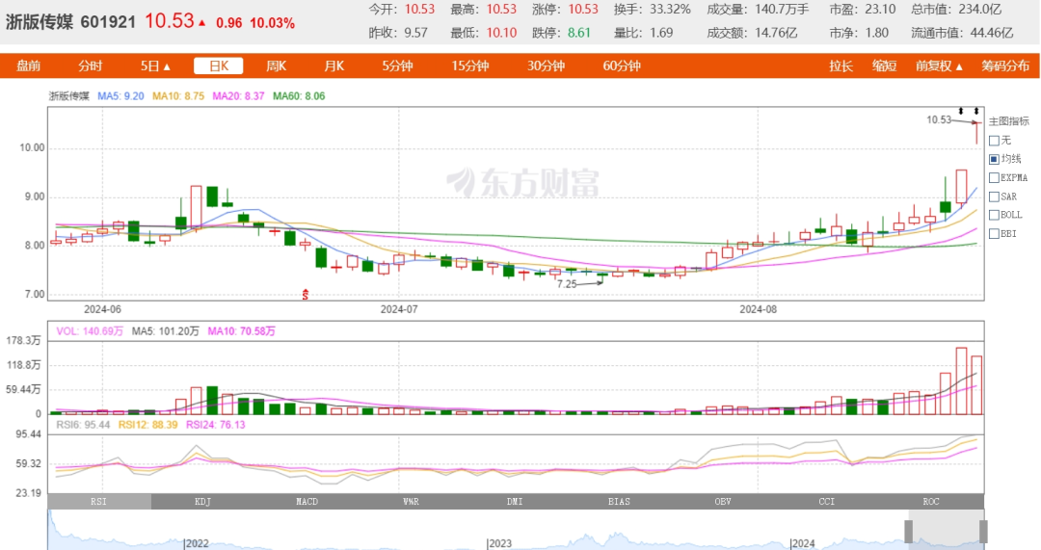1041x550 pixels.
Task: Open the 筹码分布 chip distribution view
Action: [x=1005, y=66]
